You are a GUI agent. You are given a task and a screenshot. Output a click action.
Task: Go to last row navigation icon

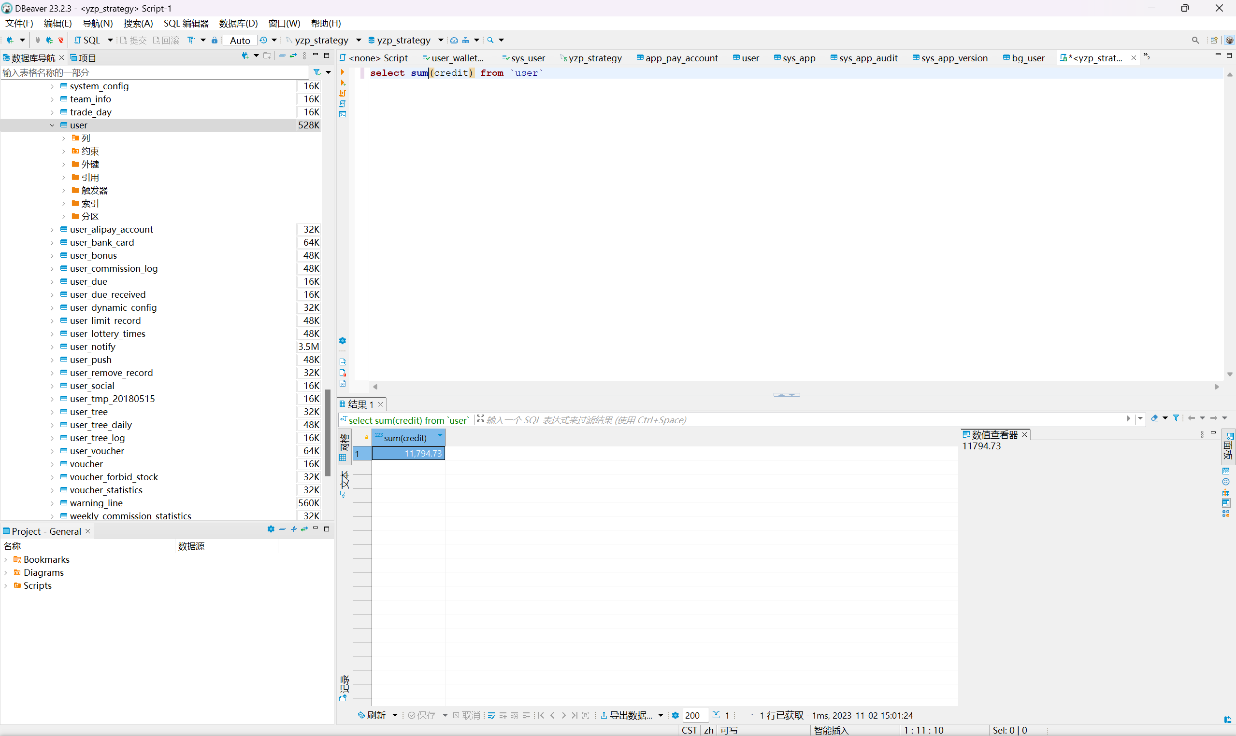pos(575,715)
